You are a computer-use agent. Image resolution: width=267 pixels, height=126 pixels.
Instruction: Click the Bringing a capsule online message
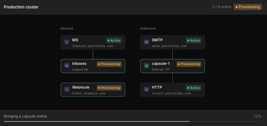coord(25,116)
